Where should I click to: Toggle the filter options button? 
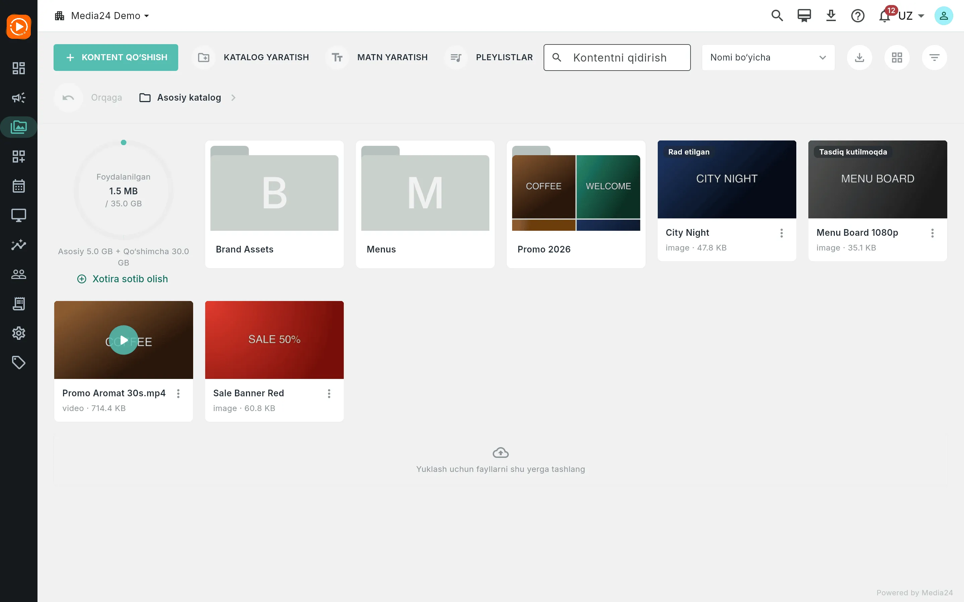[x=934, y=57]
